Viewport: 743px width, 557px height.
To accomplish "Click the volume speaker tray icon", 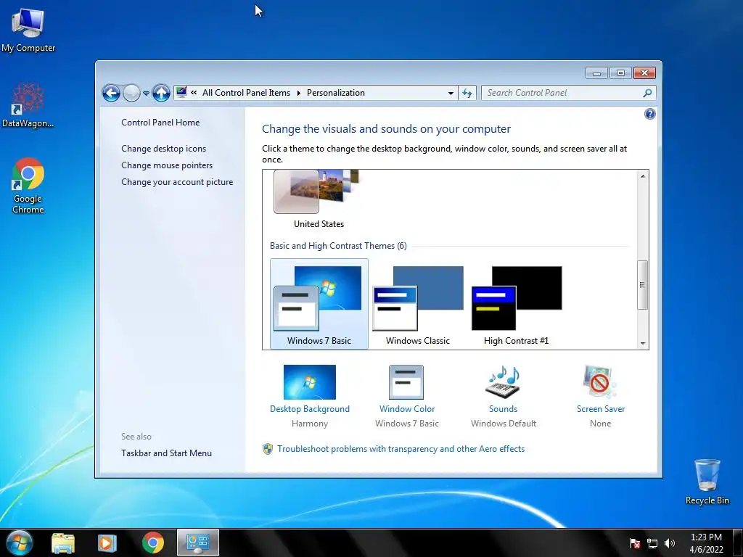I will pos(670,543).
